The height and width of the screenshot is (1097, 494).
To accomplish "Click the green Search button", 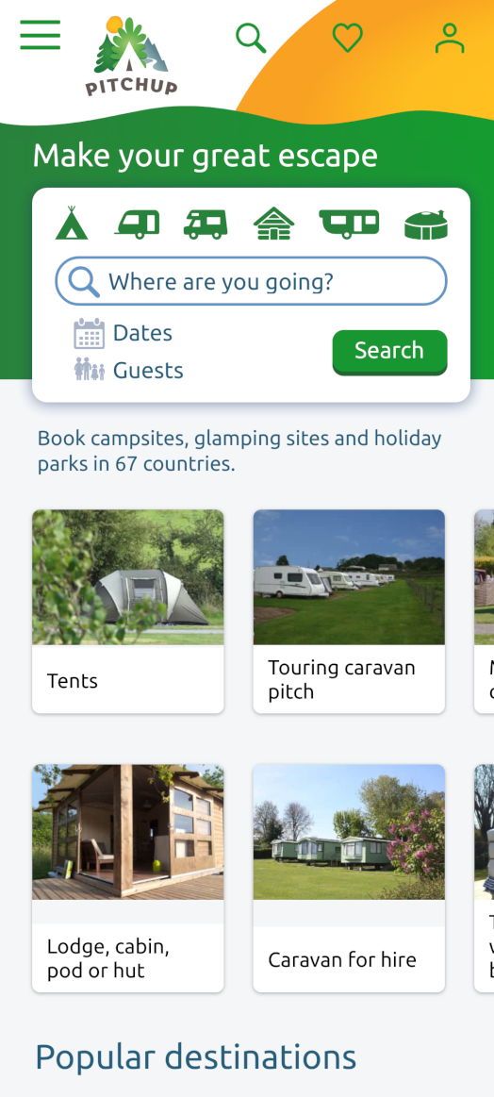I will (389, 352).
